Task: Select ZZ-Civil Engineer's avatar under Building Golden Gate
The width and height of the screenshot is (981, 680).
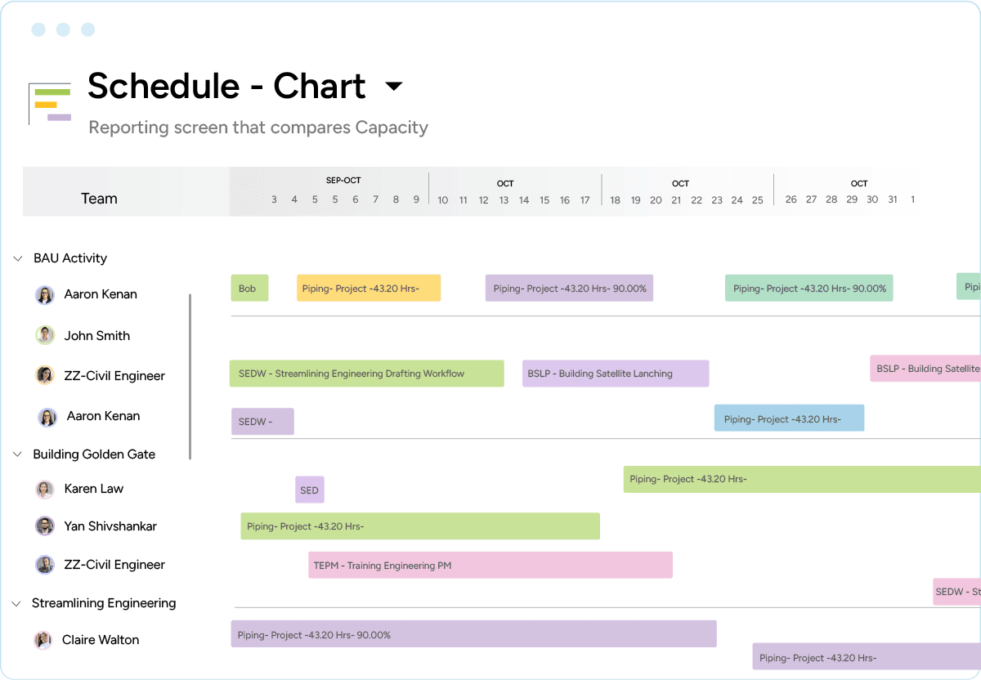Action: click(44, 565)
